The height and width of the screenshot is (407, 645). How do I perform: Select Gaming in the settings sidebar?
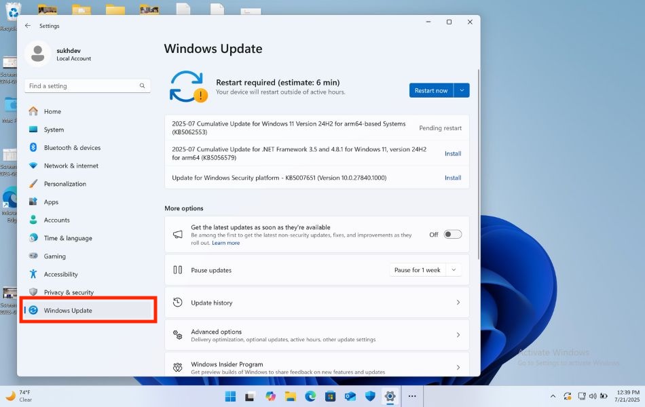(54, 256)
